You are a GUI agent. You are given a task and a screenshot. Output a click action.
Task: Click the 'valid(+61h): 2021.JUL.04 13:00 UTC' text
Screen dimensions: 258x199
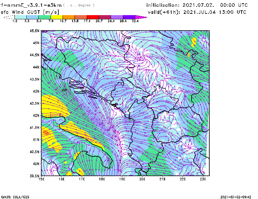(197, 12)
